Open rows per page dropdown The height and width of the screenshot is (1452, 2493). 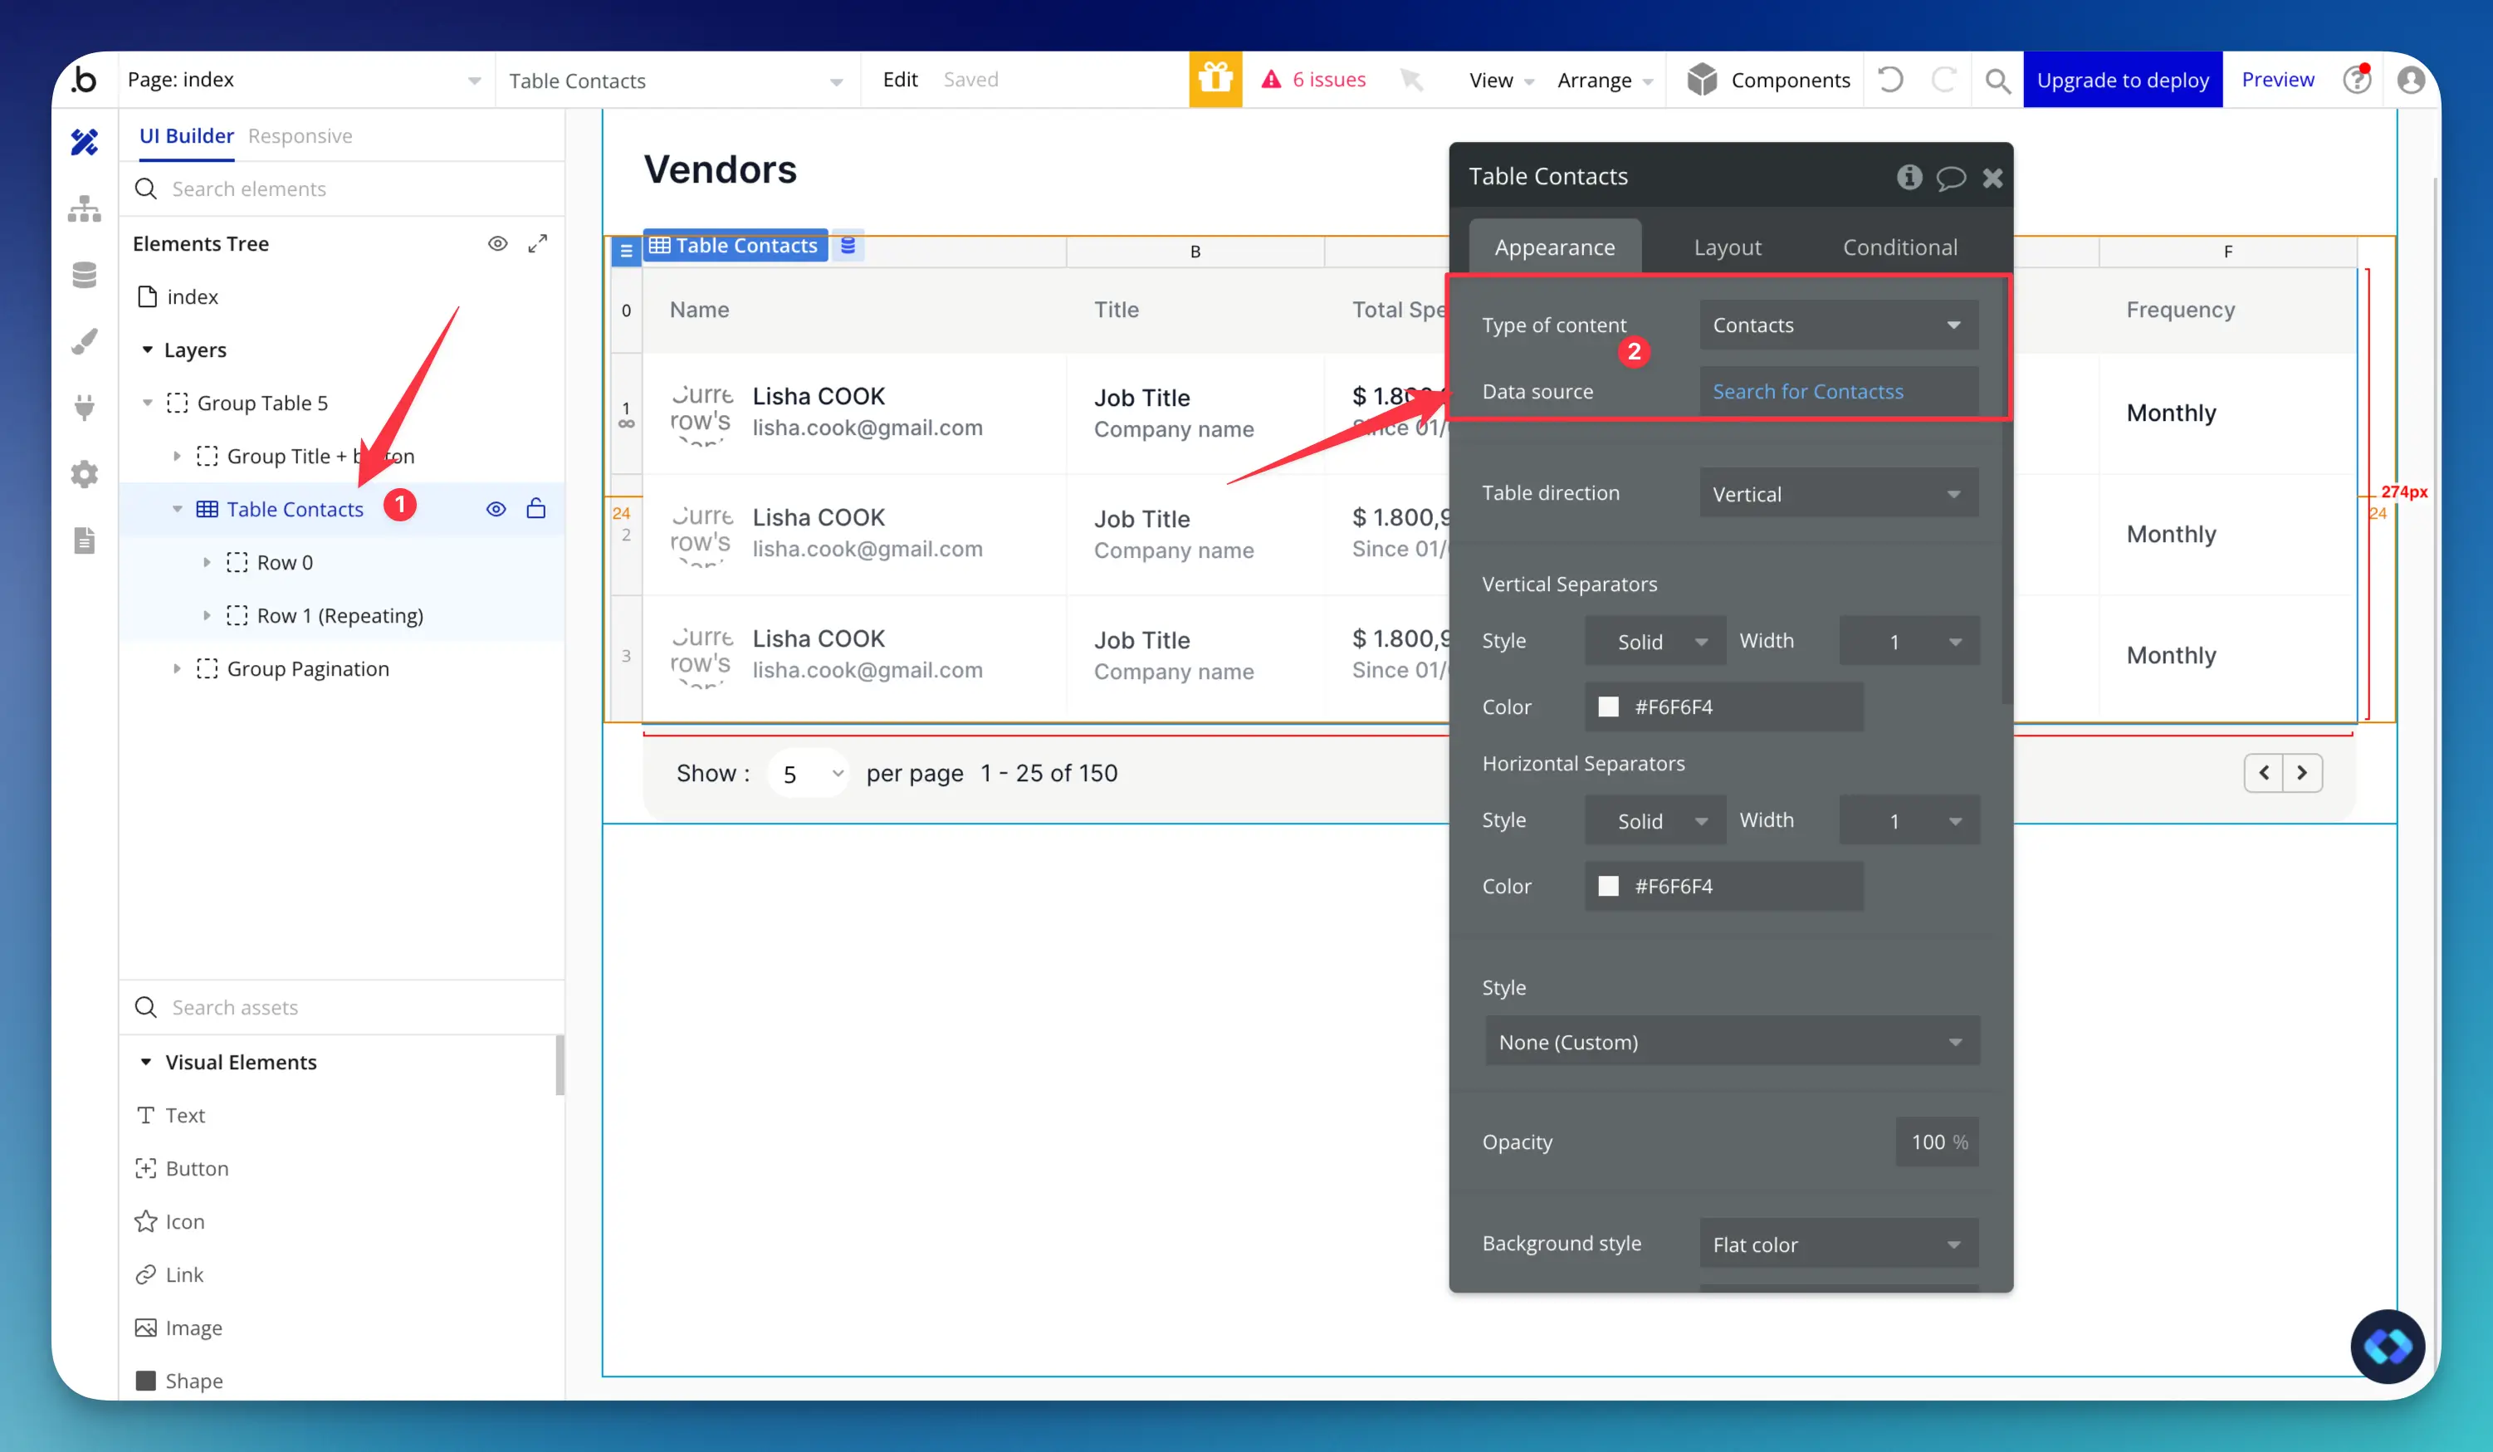click(x=809, y=774)
